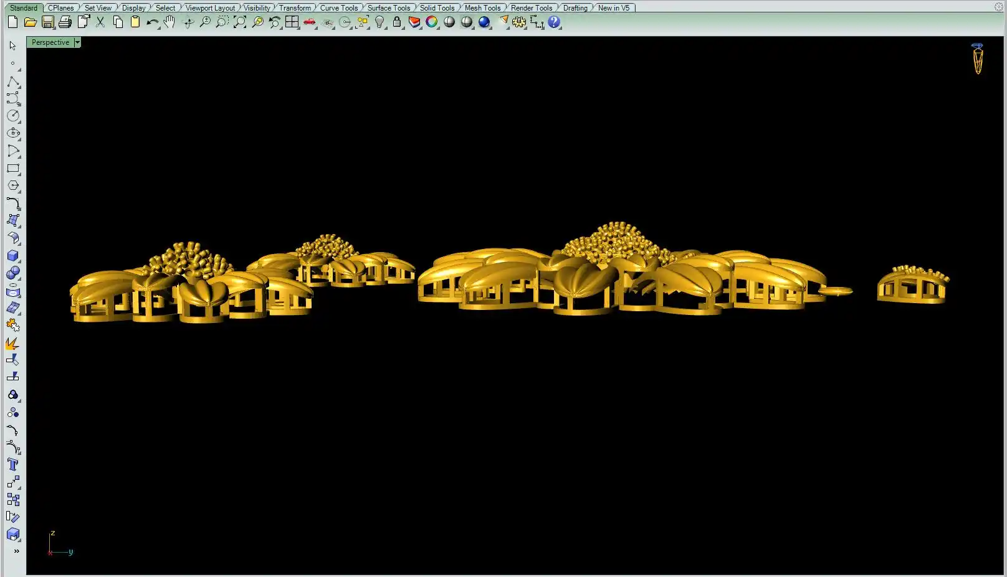Open the Mesh Tools tab
The width and height of the screenshot is (1007, 577).
[482, 8]
